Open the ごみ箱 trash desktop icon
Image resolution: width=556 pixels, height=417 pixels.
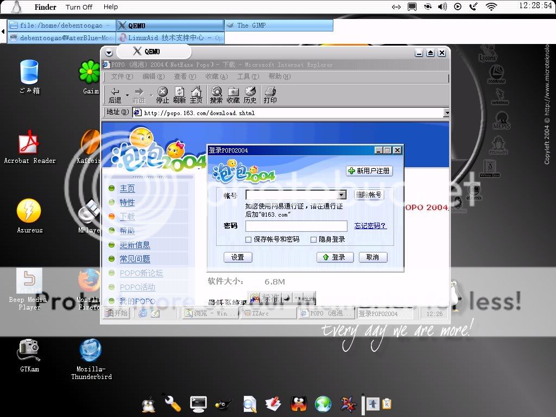tap(29, 77)
